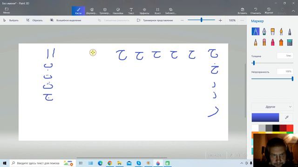Click the zoom slider handle
The image size is (298, 167).
click(x=201, y=20)
